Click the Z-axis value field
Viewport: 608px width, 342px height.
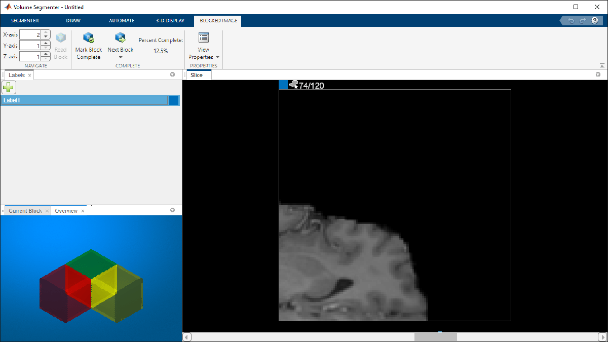tap(30, 57)
